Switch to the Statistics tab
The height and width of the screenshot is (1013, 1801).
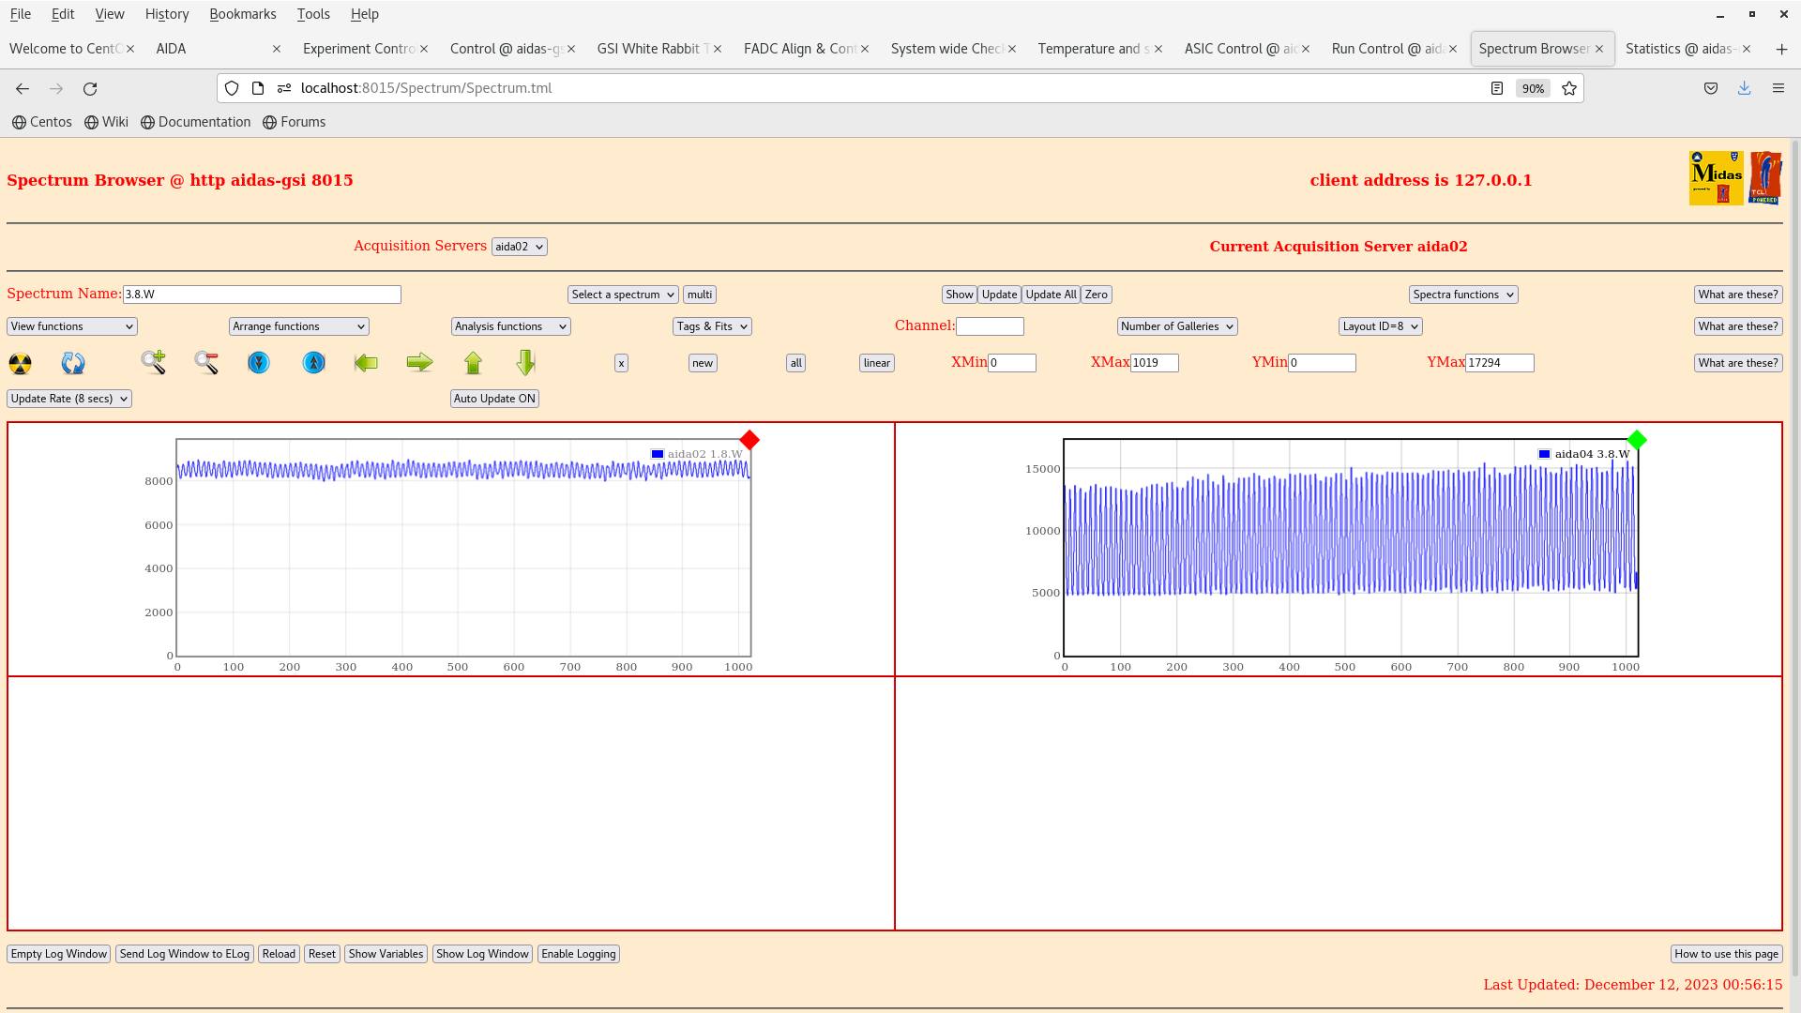[1682, 48]
